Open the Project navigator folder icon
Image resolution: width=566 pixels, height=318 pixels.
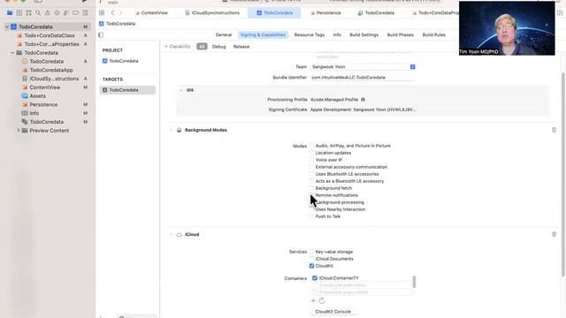pos(10,13)
